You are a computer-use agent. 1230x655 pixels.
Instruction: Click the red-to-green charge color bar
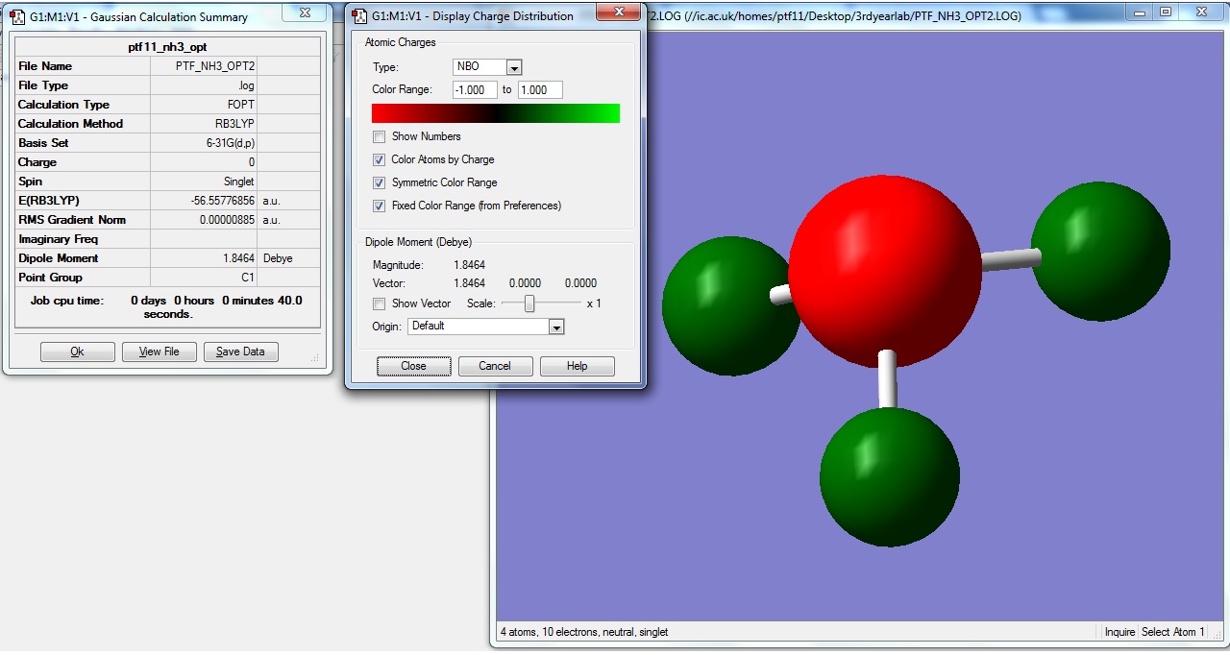point(496,113)
